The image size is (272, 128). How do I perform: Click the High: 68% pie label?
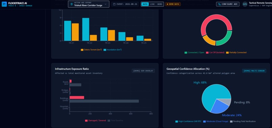pyautogui.click(x=200, y=82)
